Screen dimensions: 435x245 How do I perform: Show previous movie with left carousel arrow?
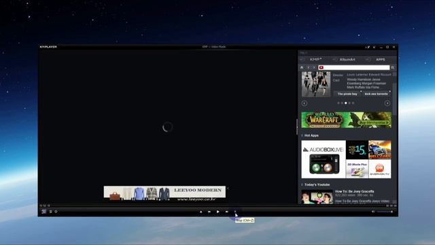click(x=304, y=103)
